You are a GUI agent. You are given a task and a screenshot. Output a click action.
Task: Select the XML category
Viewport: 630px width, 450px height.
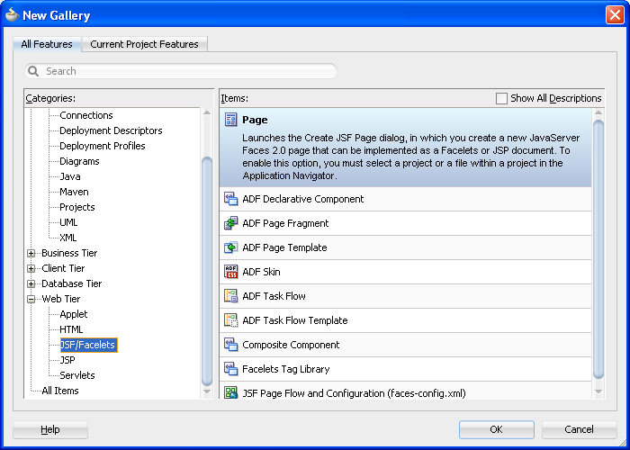point(68,238)
